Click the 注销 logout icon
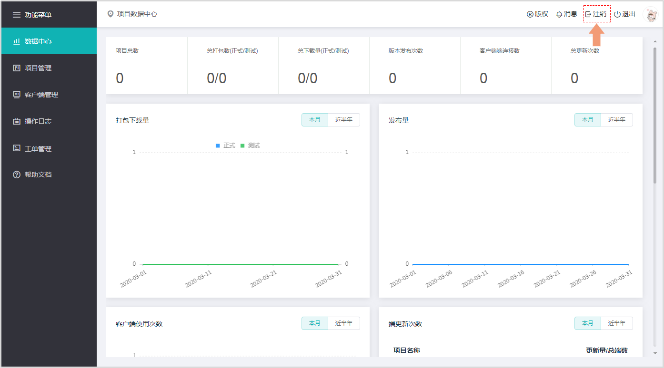Screen dimensions: 664x368 (x=588, y=14)
